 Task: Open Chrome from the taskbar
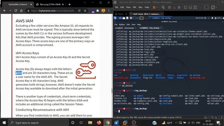pyautogui.click(x=108, y=122)
